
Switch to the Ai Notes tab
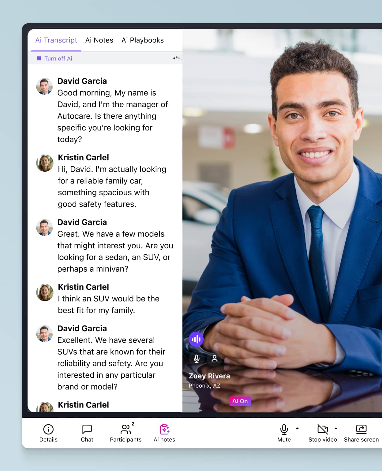(x=99, y=40)
